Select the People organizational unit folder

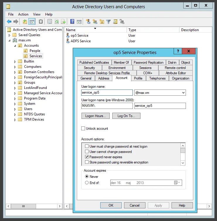(x=26, y=50)
